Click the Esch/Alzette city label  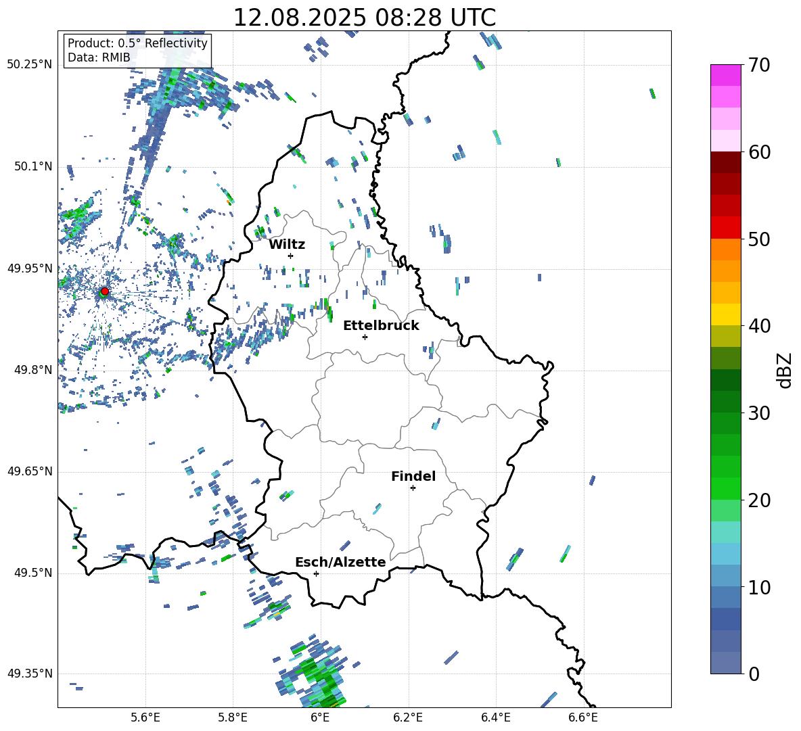click(x=341, y=562)
